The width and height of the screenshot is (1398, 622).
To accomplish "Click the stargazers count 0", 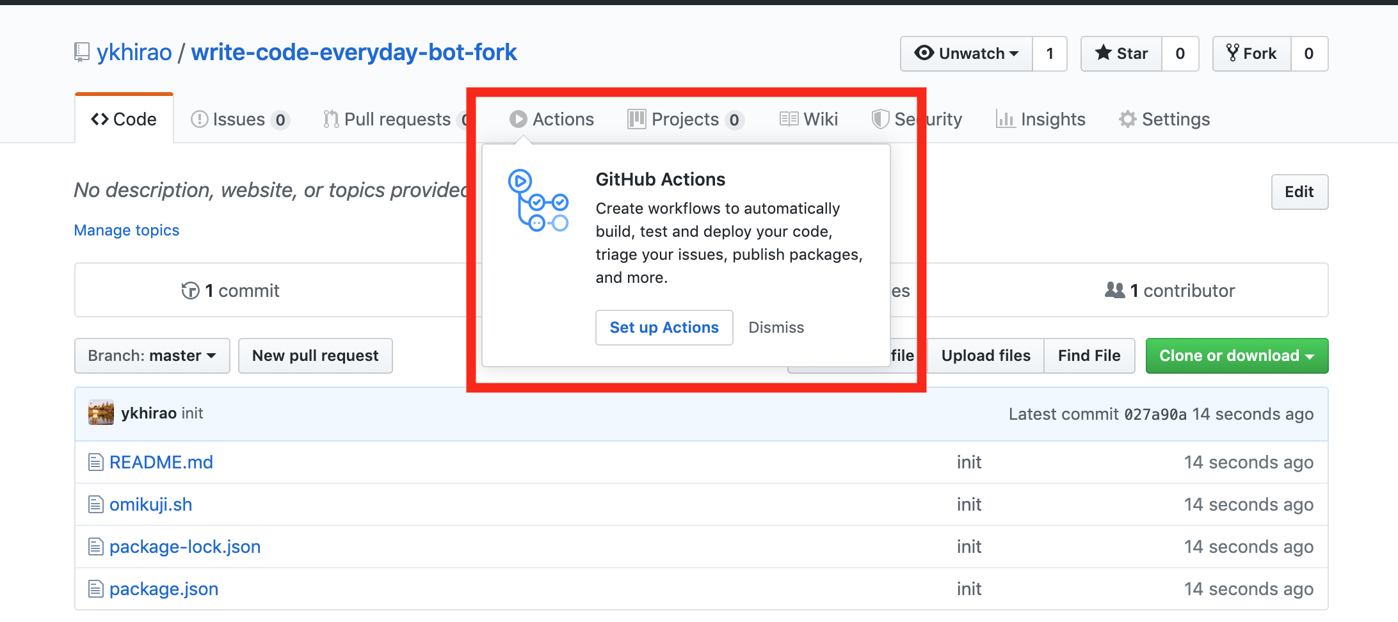I will 1180,53.
